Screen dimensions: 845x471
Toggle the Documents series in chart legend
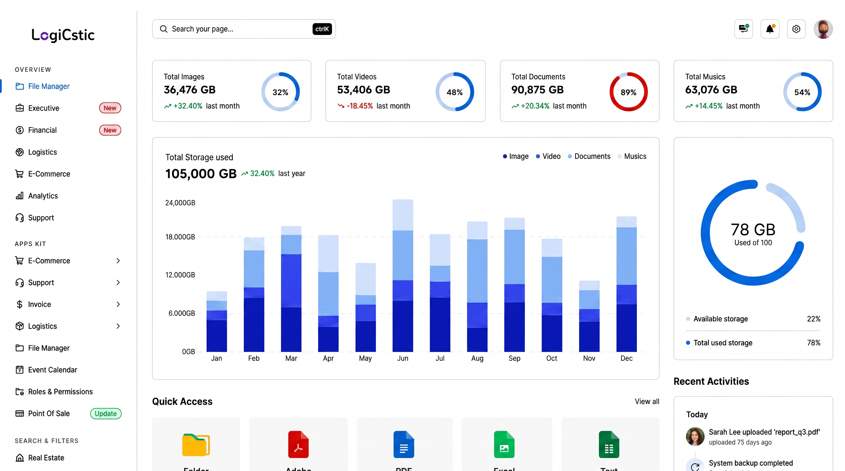click(589, 156)
